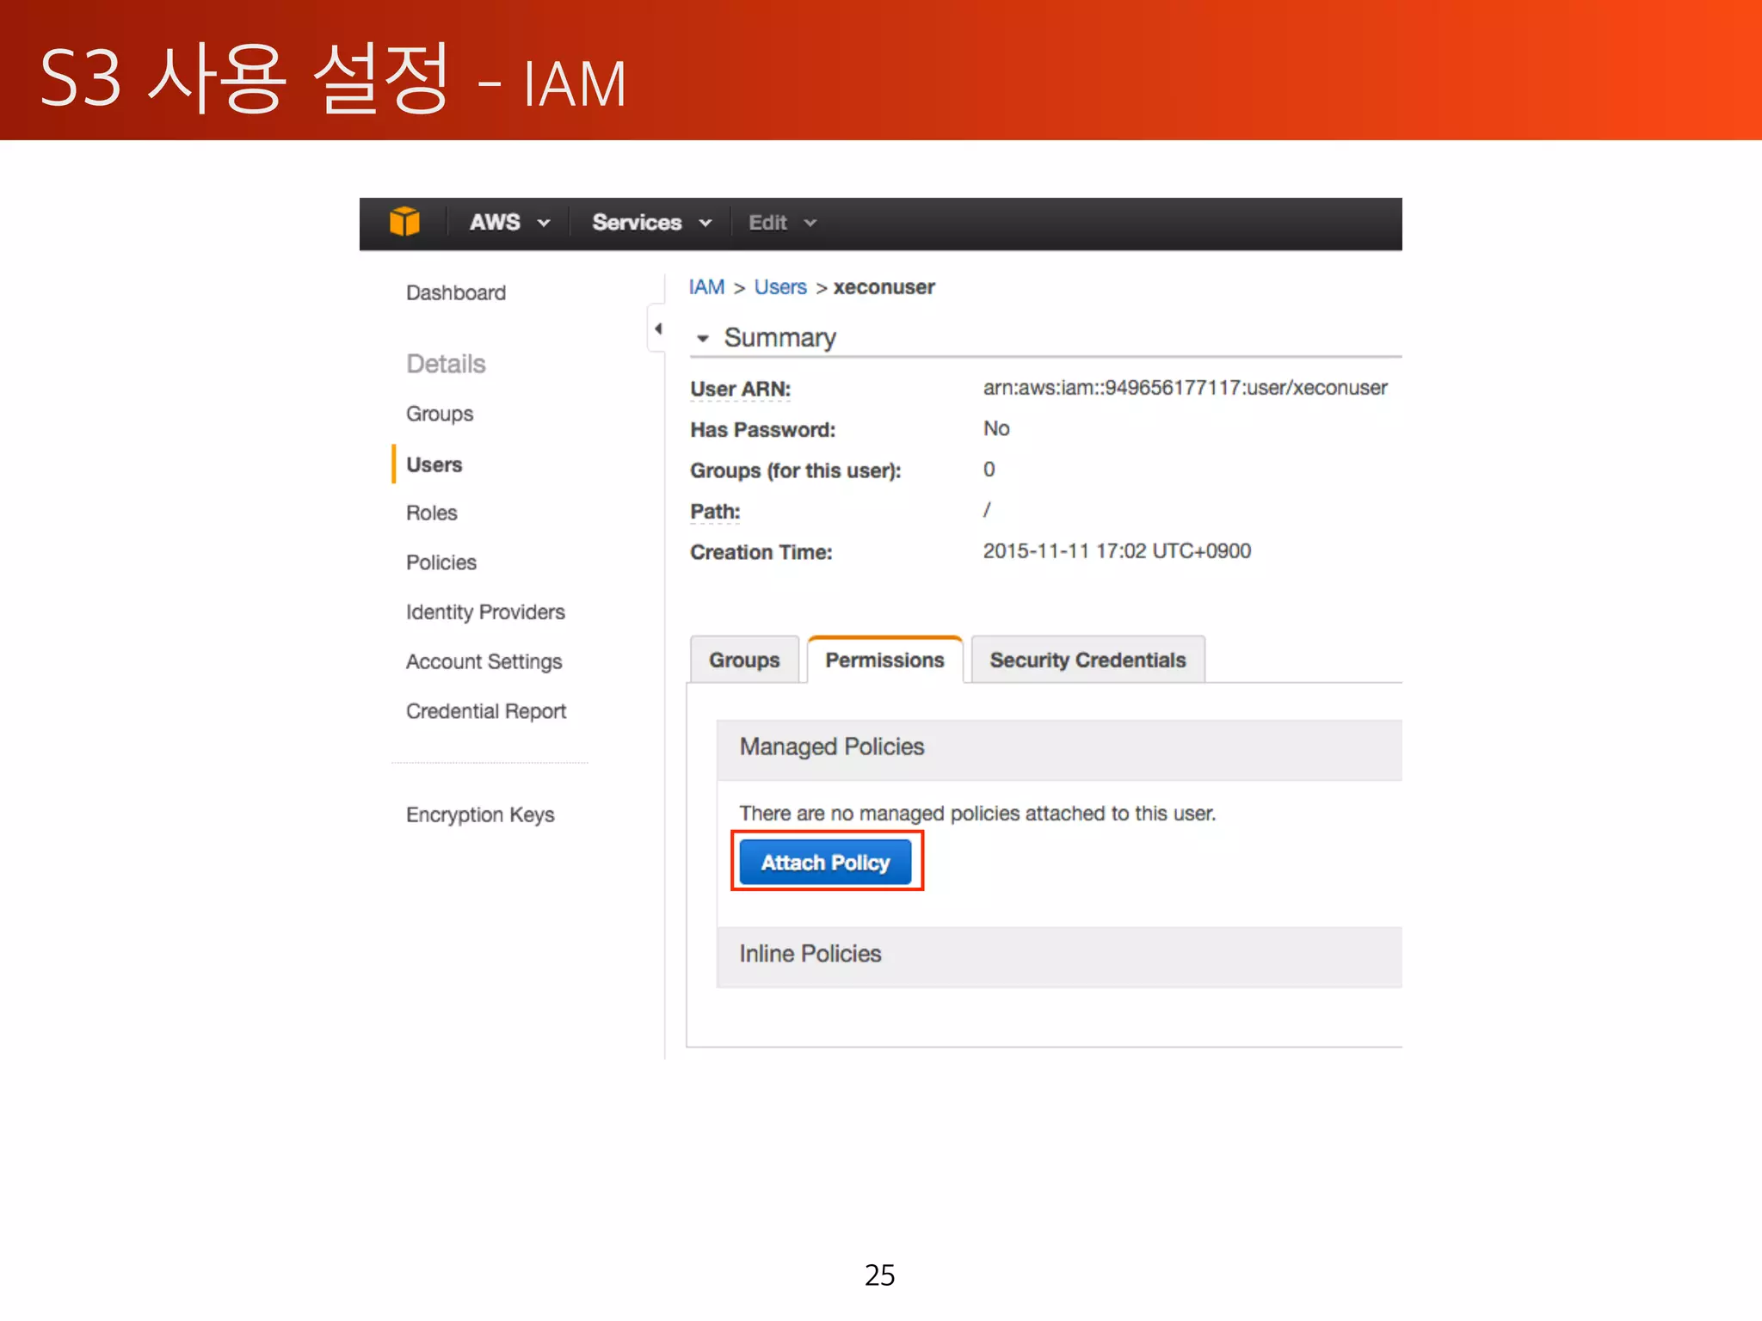Screen dimensions: 1762x1321
Task: Click the Has Password value No
Action: click(996, 428)
